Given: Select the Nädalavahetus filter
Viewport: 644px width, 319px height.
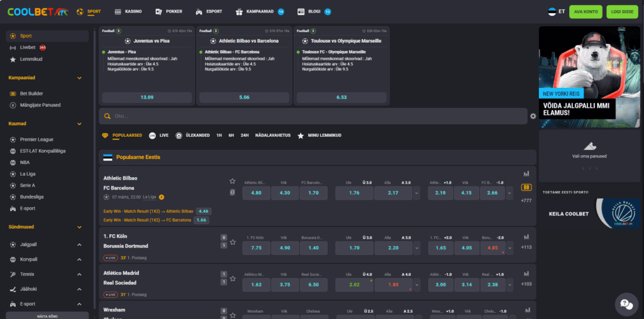Looking at the screenshot, I should [273, 135].
